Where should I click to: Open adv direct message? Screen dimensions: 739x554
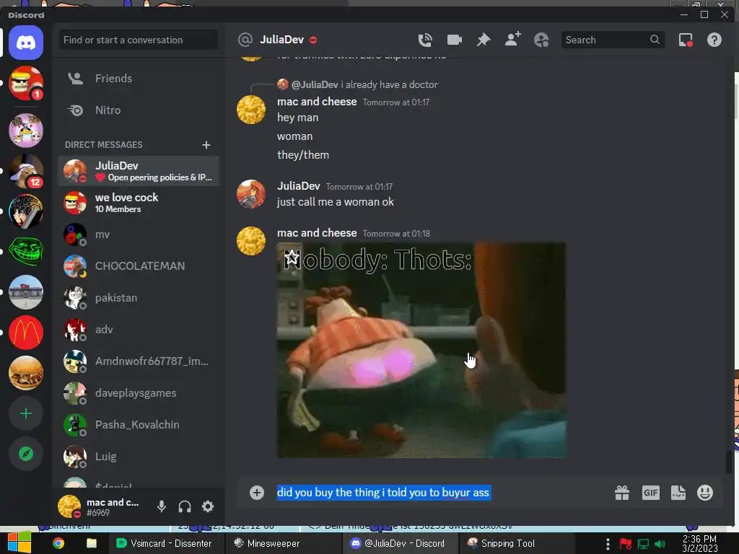coord(139,330)
